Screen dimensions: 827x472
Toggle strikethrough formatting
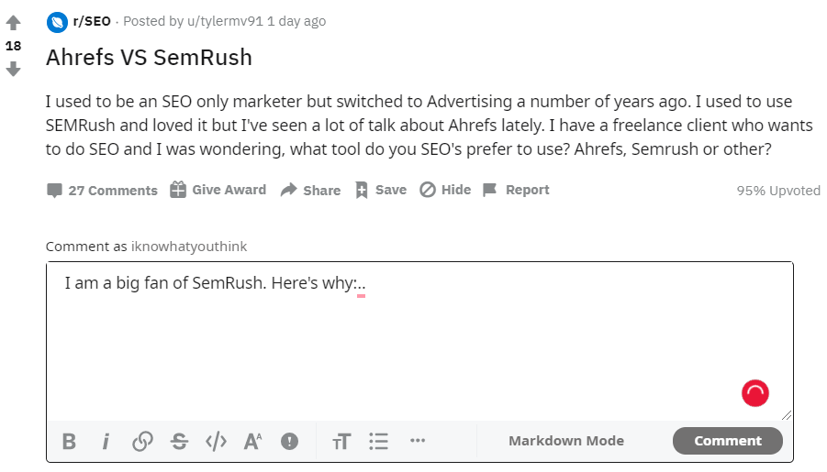179,441
